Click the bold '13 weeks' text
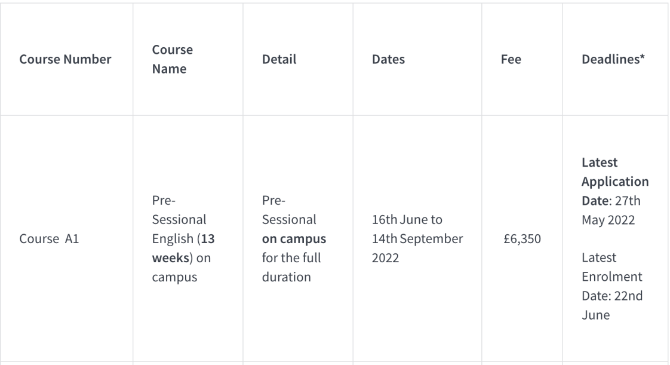 183,249
